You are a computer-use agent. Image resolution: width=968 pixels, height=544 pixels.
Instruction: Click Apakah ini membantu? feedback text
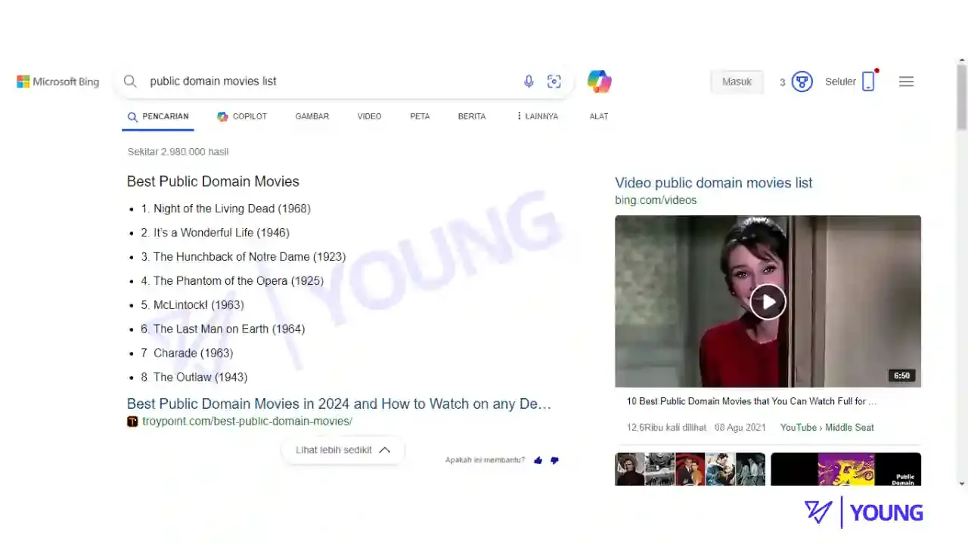point(485,460)
